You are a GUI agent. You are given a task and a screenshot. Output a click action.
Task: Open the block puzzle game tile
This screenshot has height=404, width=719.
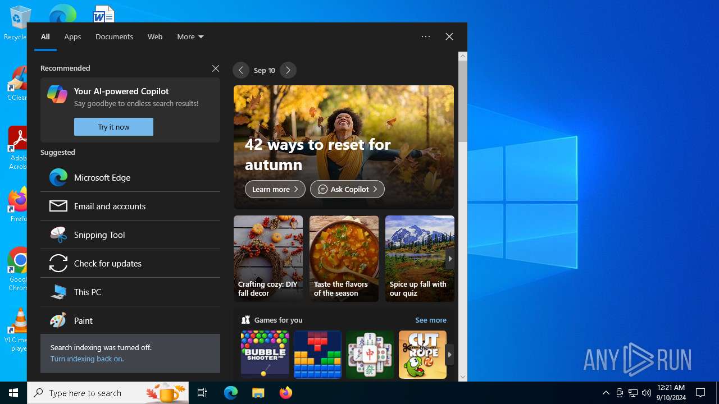[317, 354]
